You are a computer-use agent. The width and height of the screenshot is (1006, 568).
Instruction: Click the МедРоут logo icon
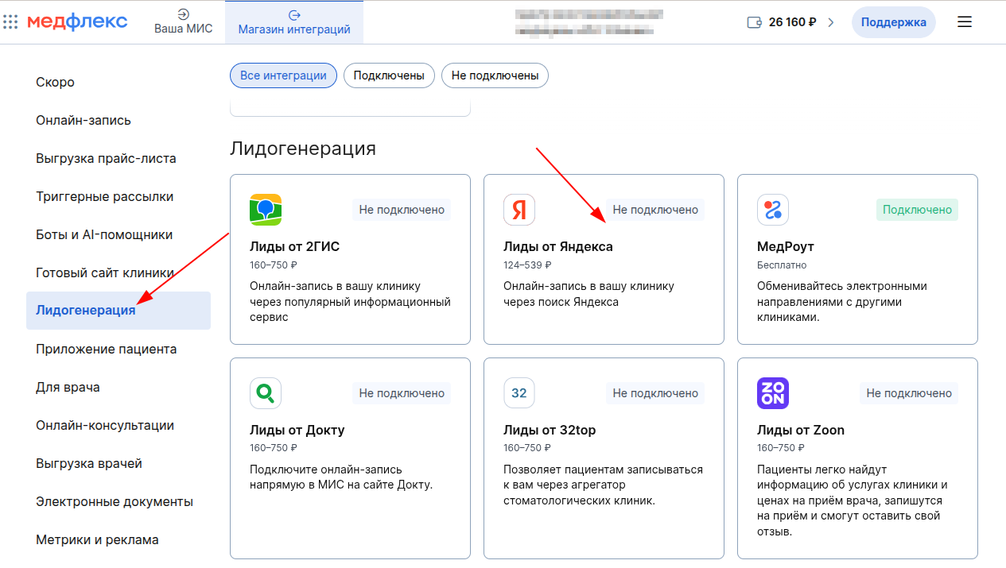pyautogui.click(x=773, y=210)
